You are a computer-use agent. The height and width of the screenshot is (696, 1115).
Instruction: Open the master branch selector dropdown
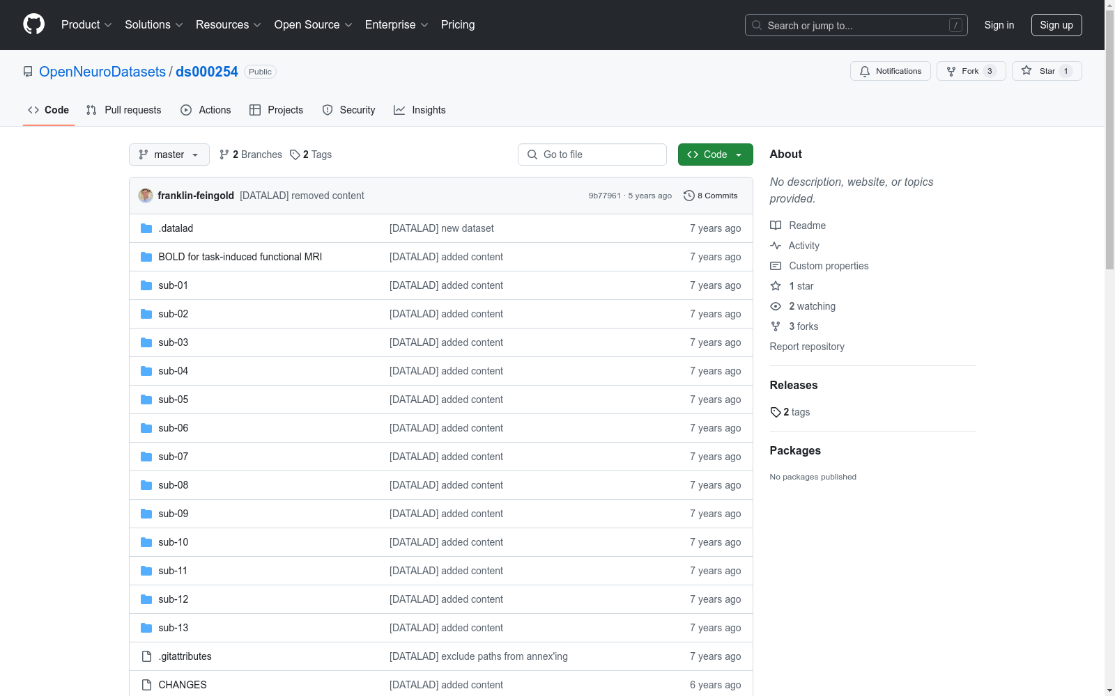(169, 155)
